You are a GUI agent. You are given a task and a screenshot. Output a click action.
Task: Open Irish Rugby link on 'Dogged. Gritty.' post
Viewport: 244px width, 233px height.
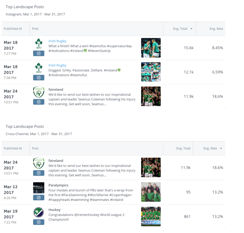[57, 65]
